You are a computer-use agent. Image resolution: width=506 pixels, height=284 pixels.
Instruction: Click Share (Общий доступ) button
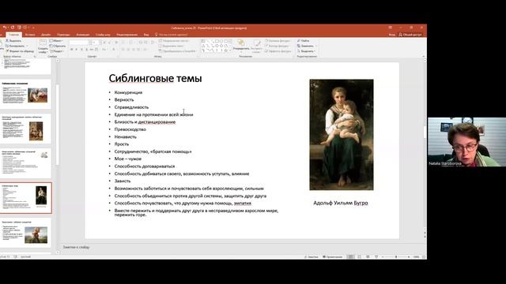[410, 35]
